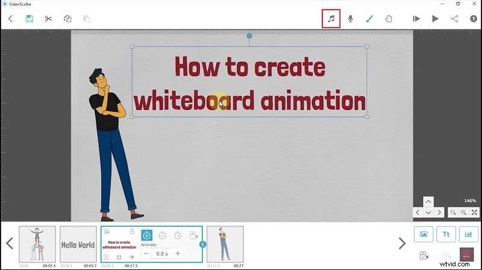Click the 145% zoom level text
Screen dimensions: 482x270
coord(470,201)
